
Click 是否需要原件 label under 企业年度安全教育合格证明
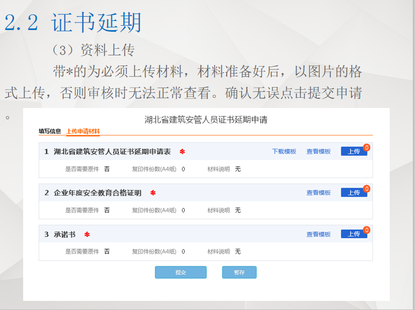[82, 211]
